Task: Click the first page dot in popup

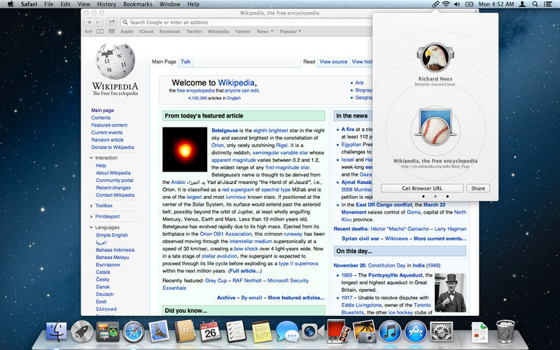Action: 423,197
